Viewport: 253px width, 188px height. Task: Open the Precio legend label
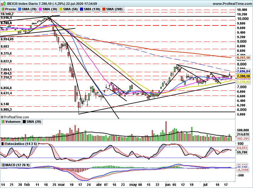(11, 9)
